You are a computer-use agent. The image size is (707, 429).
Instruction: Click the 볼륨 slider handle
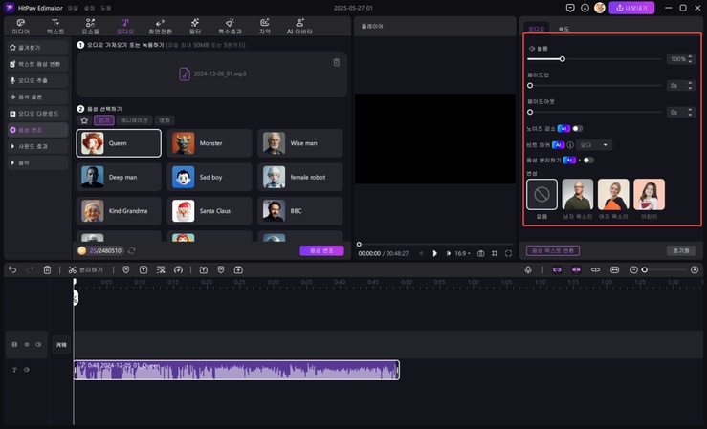coord(562,59)
